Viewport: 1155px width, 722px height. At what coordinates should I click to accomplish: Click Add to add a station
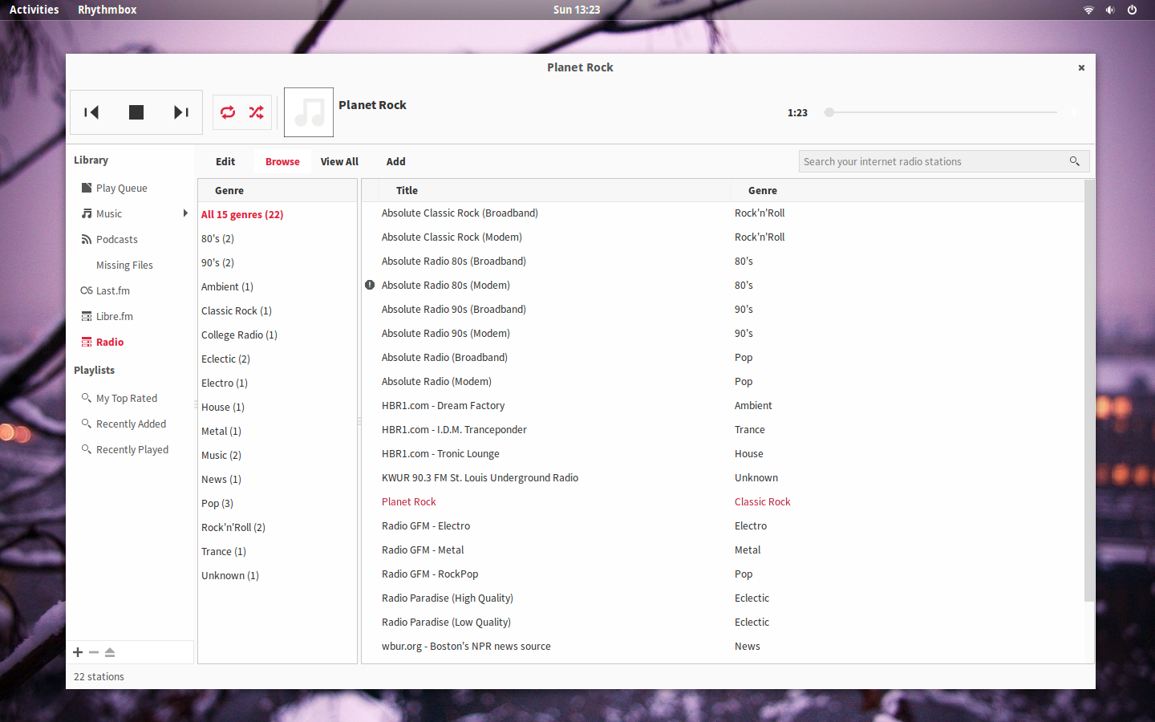395,161
